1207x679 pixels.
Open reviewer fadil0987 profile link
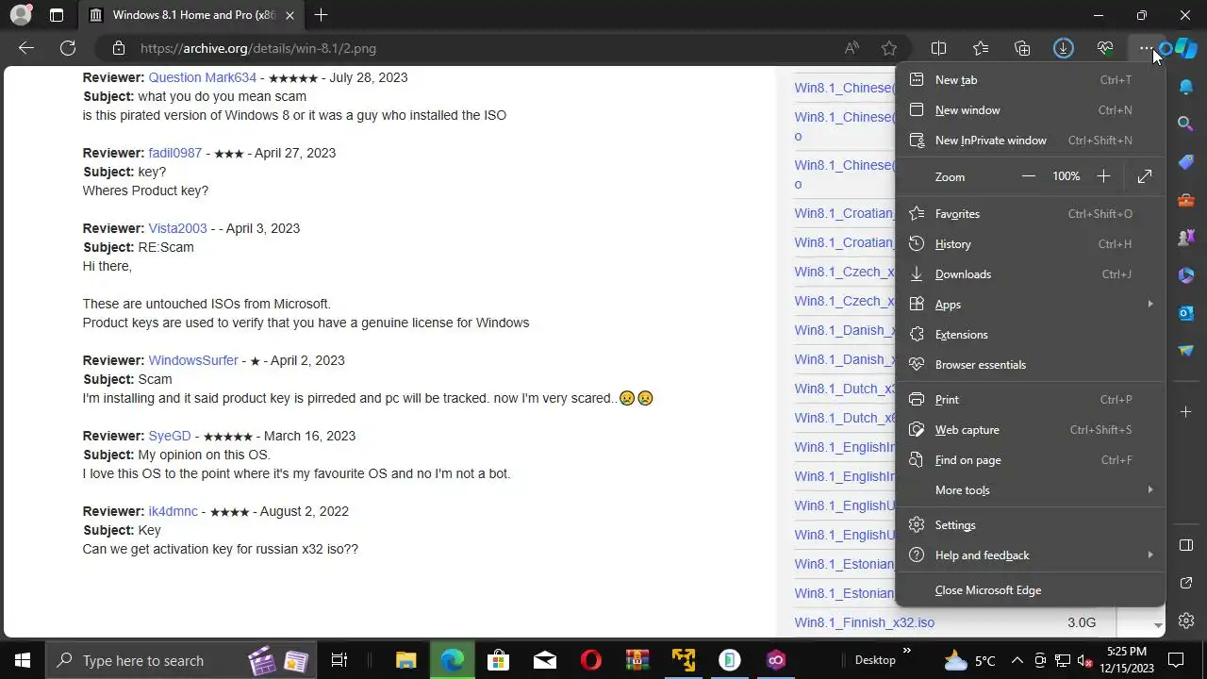coord(174,153)
